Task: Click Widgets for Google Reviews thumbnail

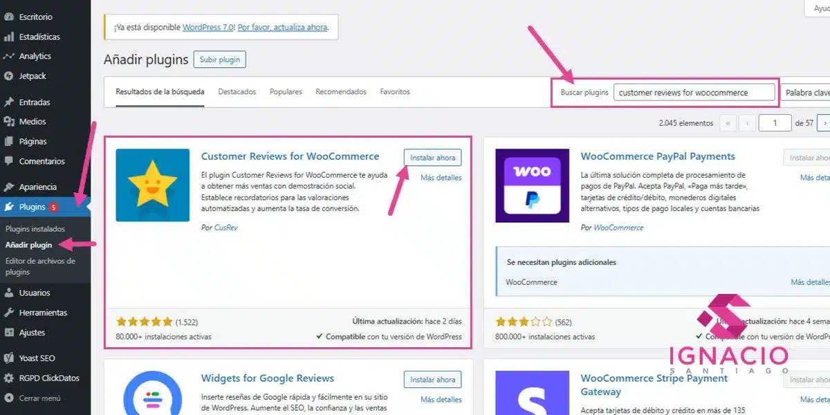Action: pos(153,393)
